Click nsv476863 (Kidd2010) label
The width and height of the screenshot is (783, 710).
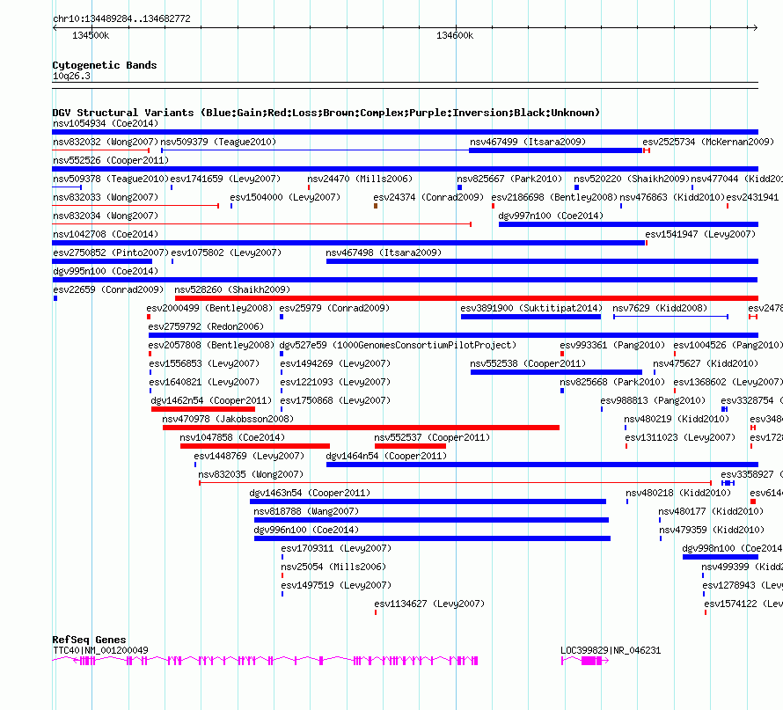672,197
